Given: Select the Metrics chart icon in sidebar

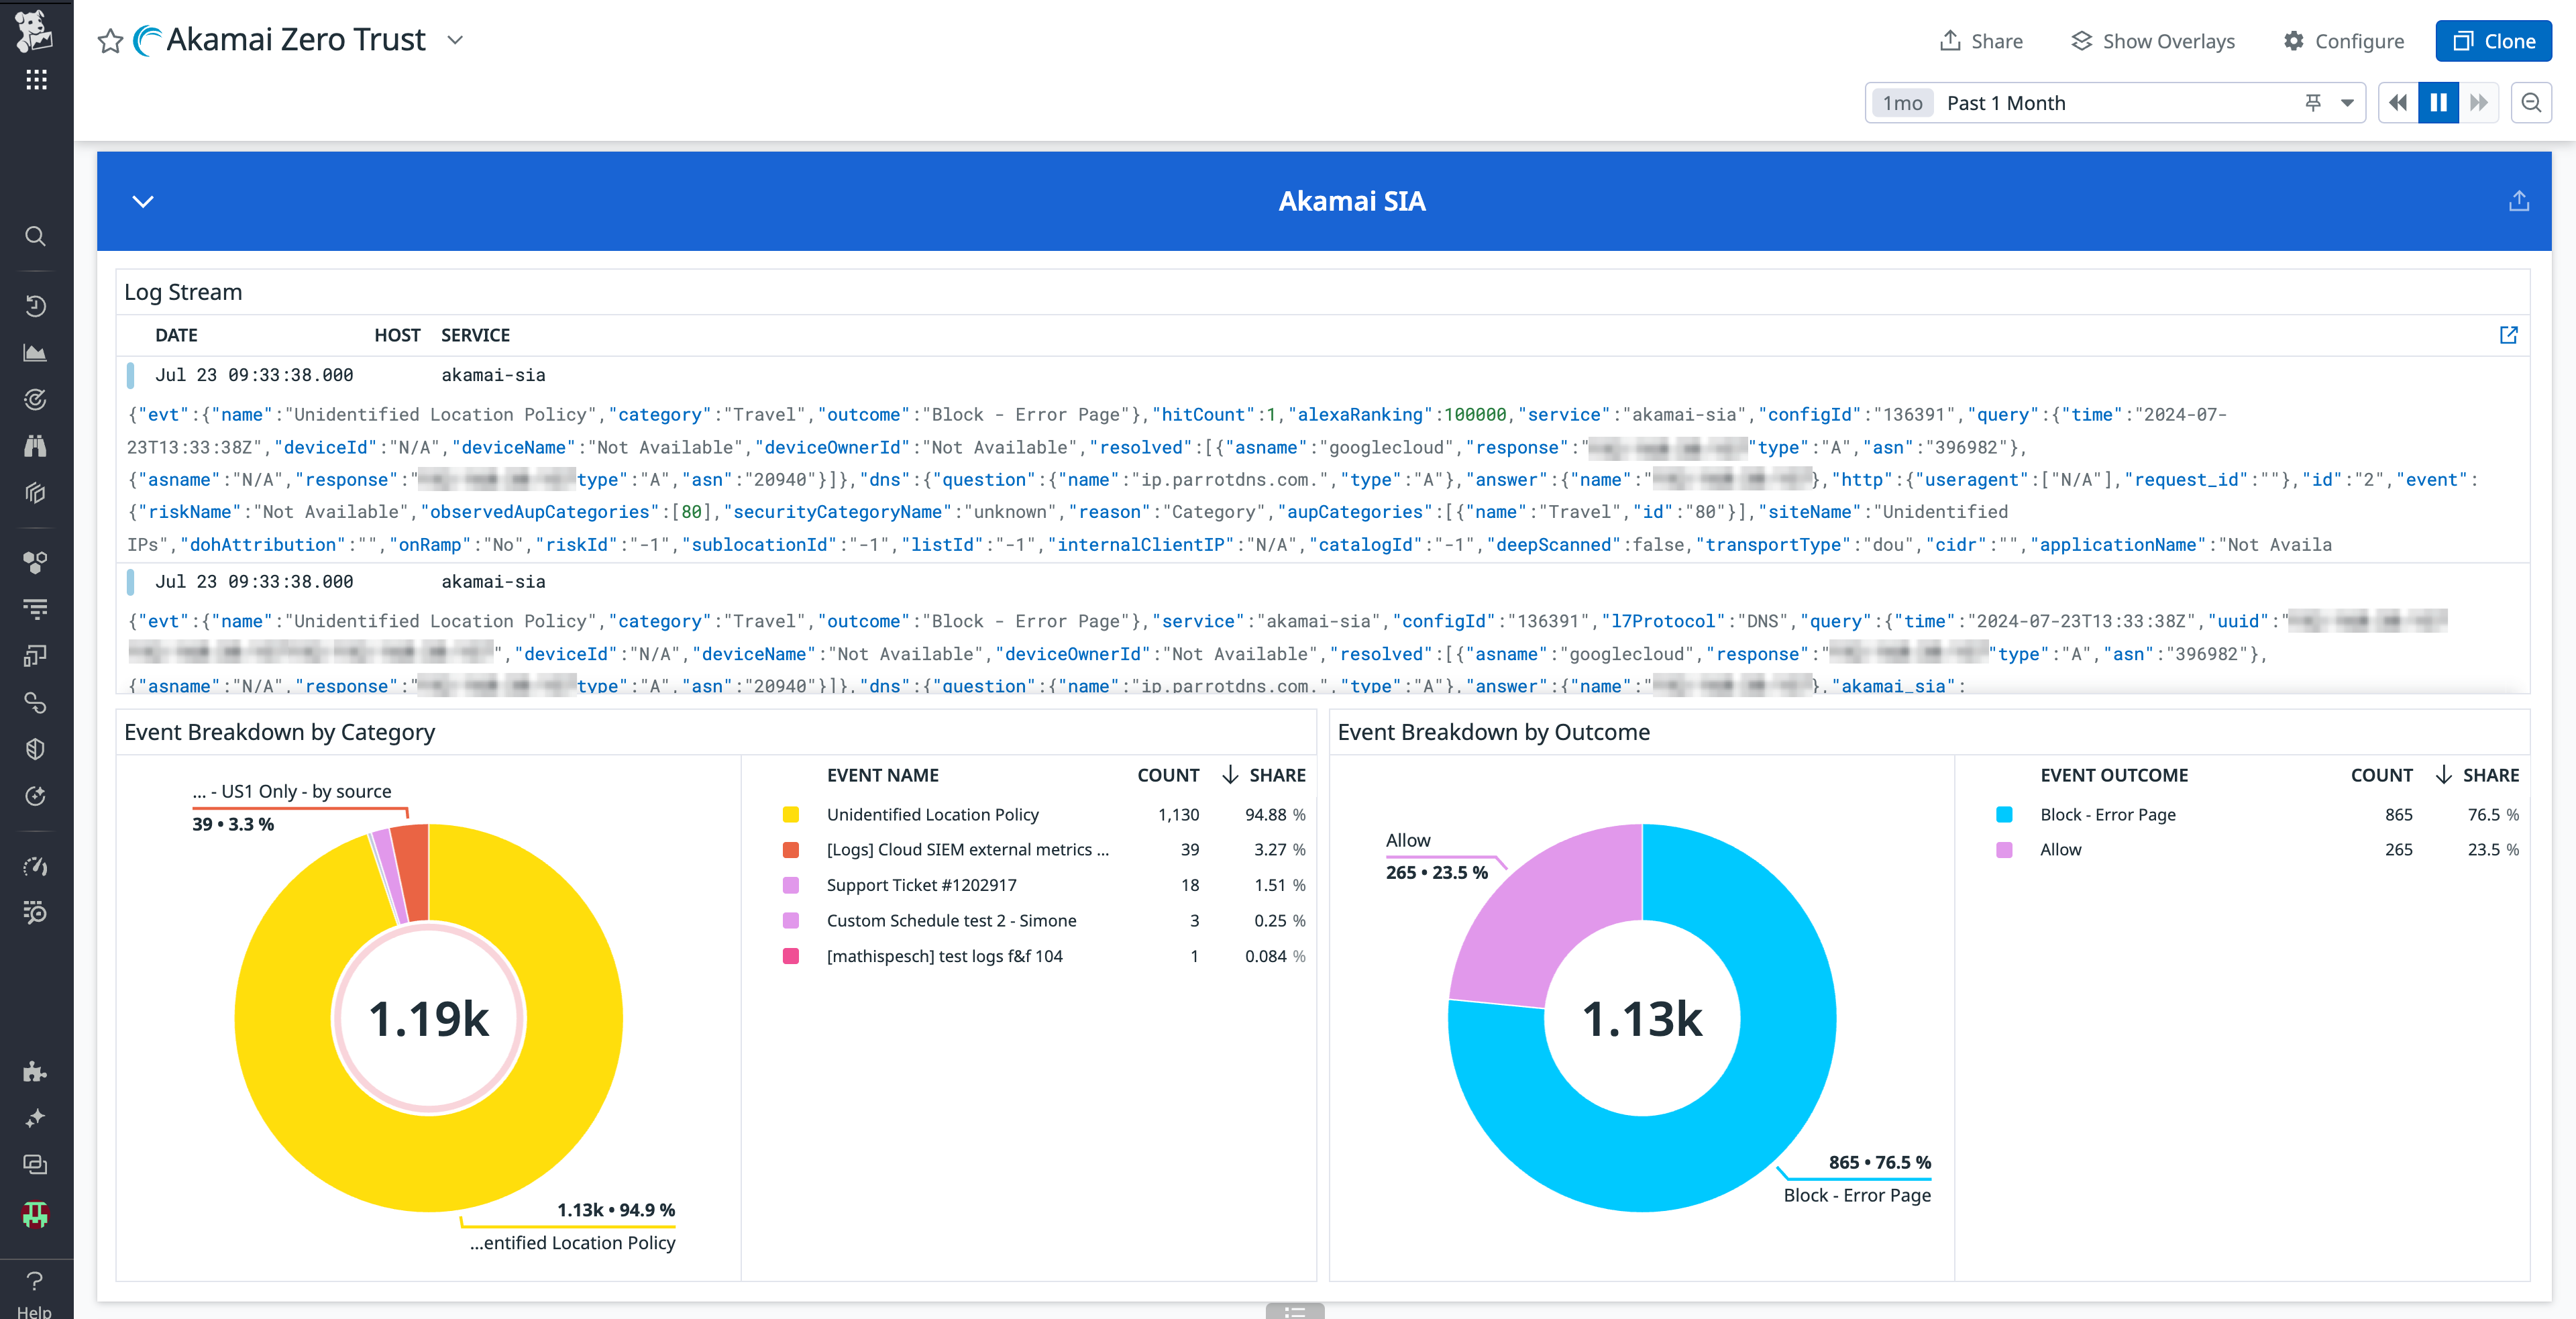Looking at the screenshot, I should click(36, 352).
